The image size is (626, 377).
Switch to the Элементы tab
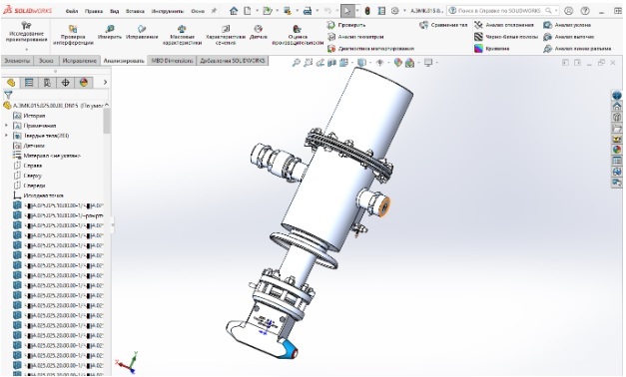17,60
